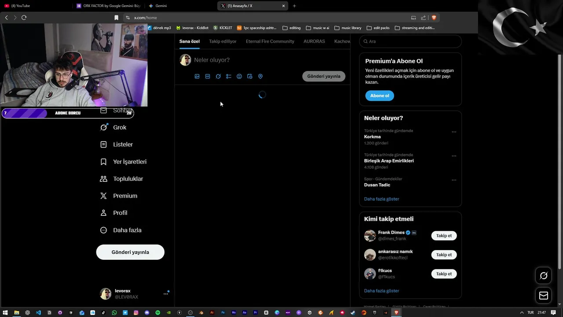Open the editing bookmarks folder
Screen dimensions: 563x317
pyautogui.click(x=292, y=28)
